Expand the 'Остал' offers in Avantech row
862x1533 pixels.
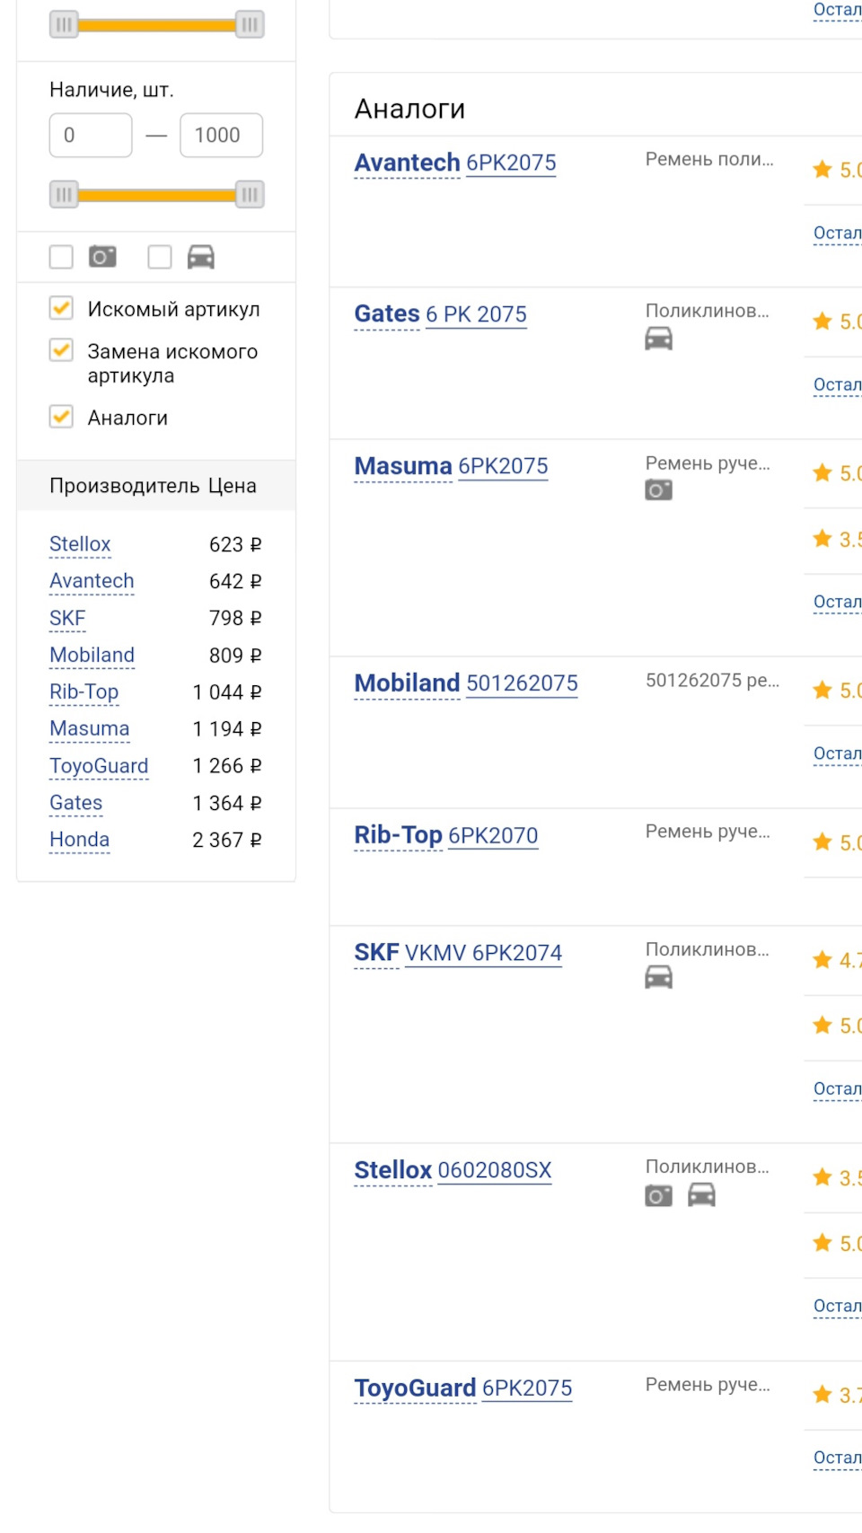click(x=837, y=233)
